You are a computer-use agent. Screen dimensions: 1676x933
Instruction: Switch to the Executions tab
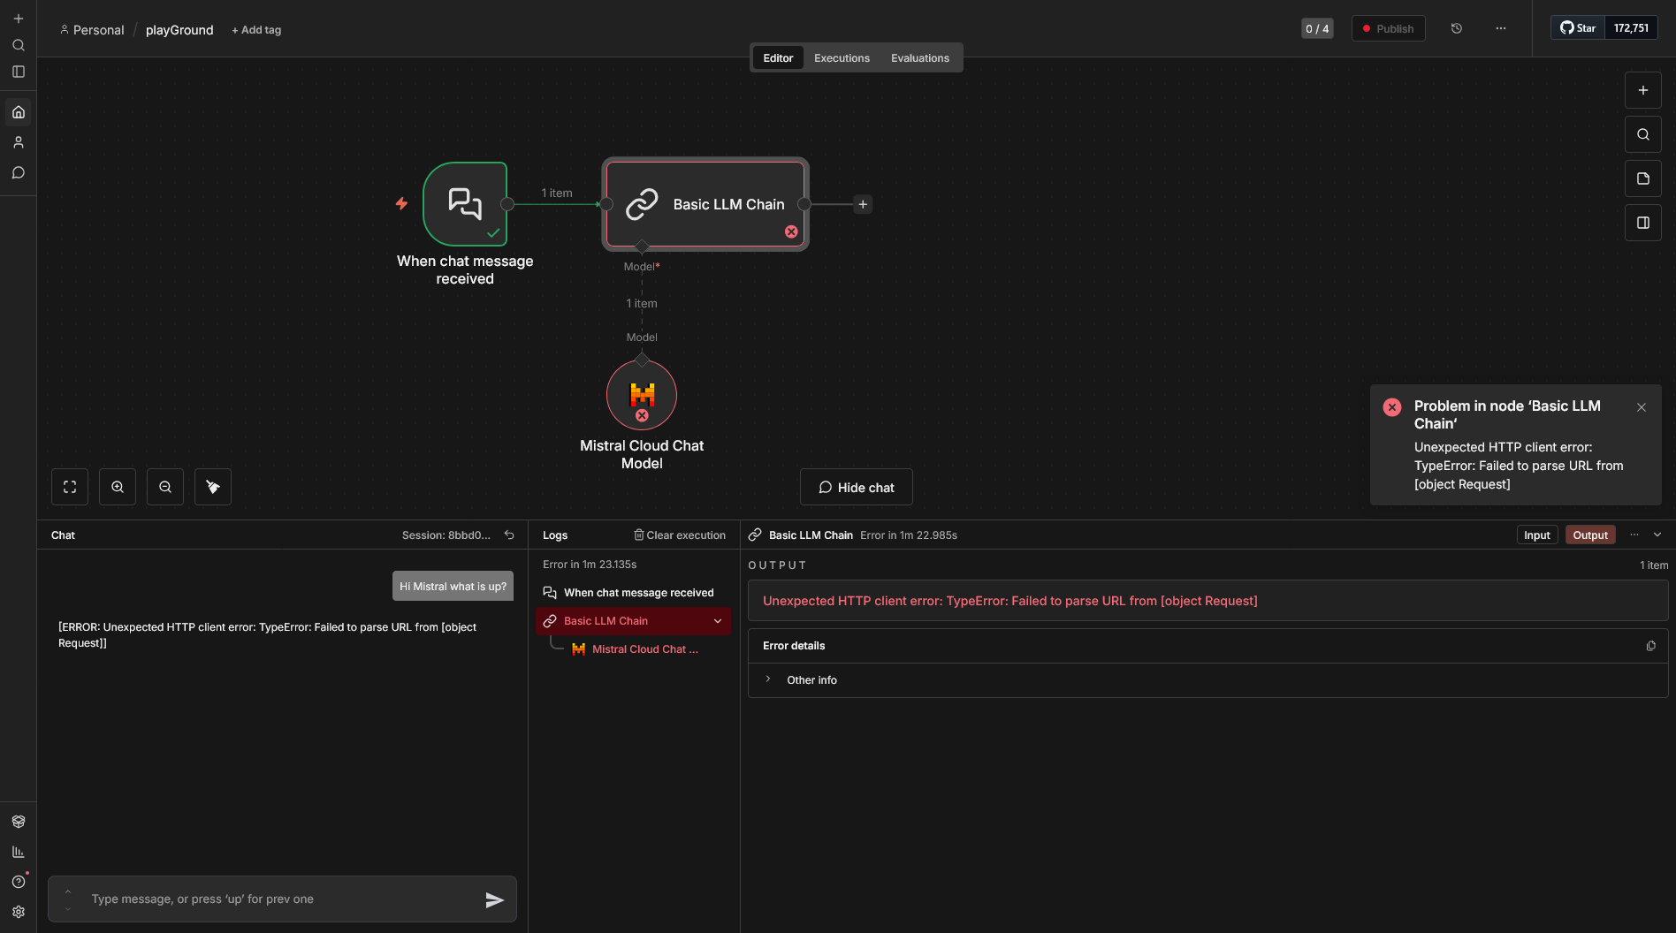842,58
